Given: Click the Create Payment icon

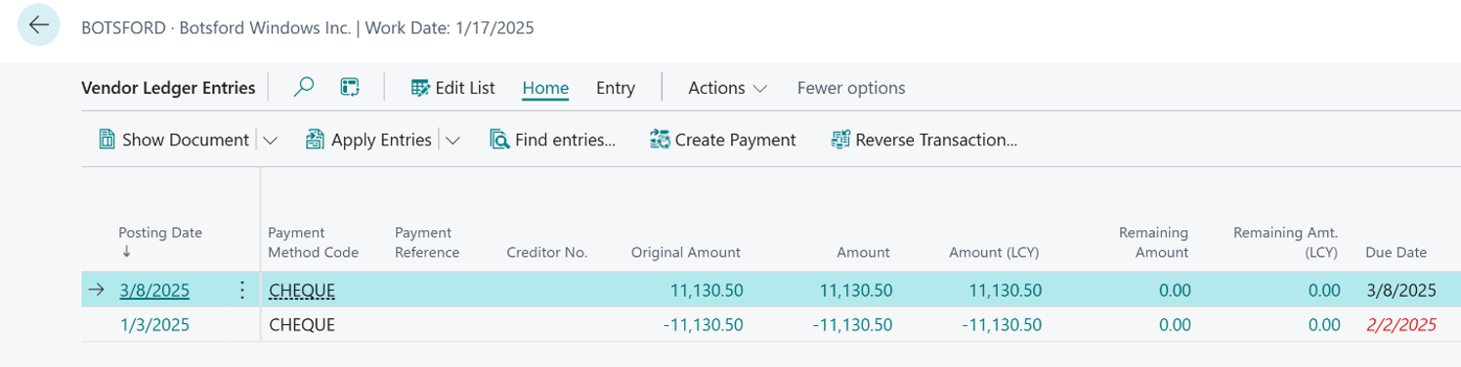Looking at the screenshot, I should pos(659,140).
